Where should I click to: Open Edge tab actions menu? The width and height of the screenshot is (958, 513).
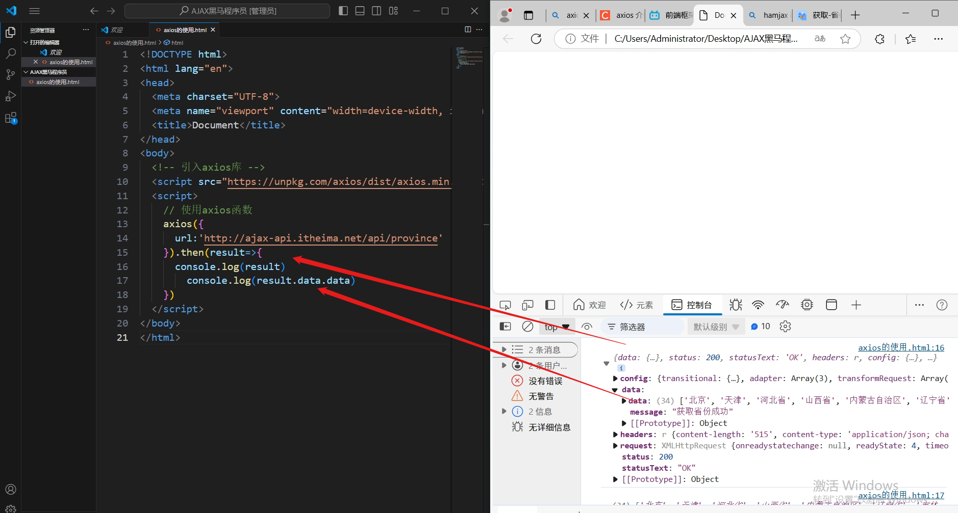coord(528,15)
